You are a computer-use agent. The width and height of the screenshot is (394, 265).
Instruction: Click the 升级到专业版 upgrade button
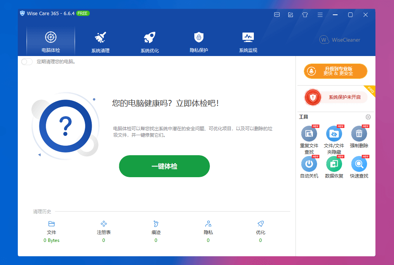click(335, 71)
